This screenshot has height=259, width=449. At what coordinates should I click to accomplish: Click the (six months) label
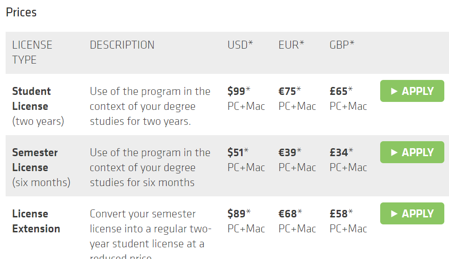41,182
